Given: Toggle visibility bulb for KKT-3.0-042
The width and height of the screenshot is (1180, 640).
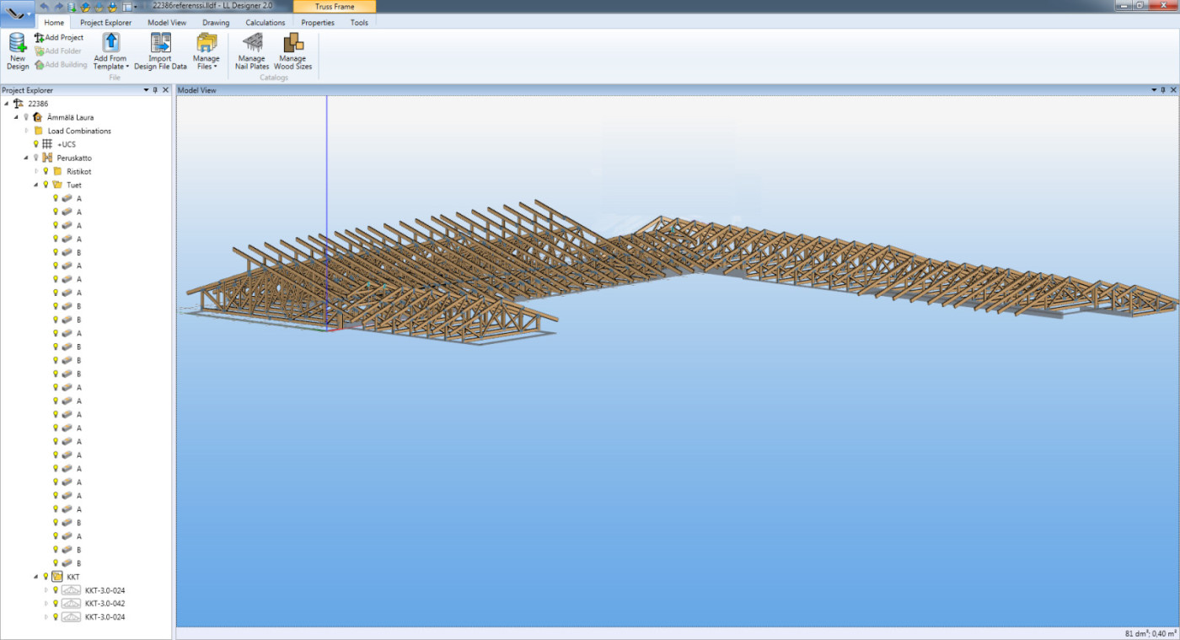Looking at the screenshot, I should pos(56,604).
